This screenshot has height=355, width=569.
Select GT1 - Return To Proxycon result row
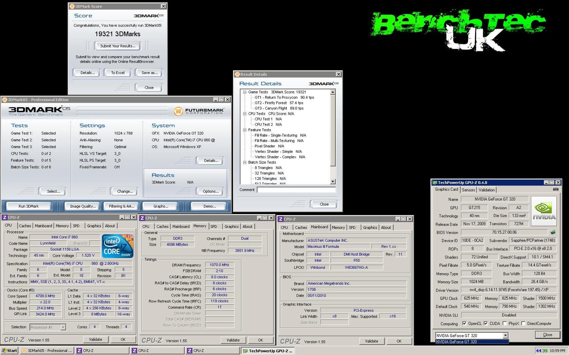tap(284, 97)
